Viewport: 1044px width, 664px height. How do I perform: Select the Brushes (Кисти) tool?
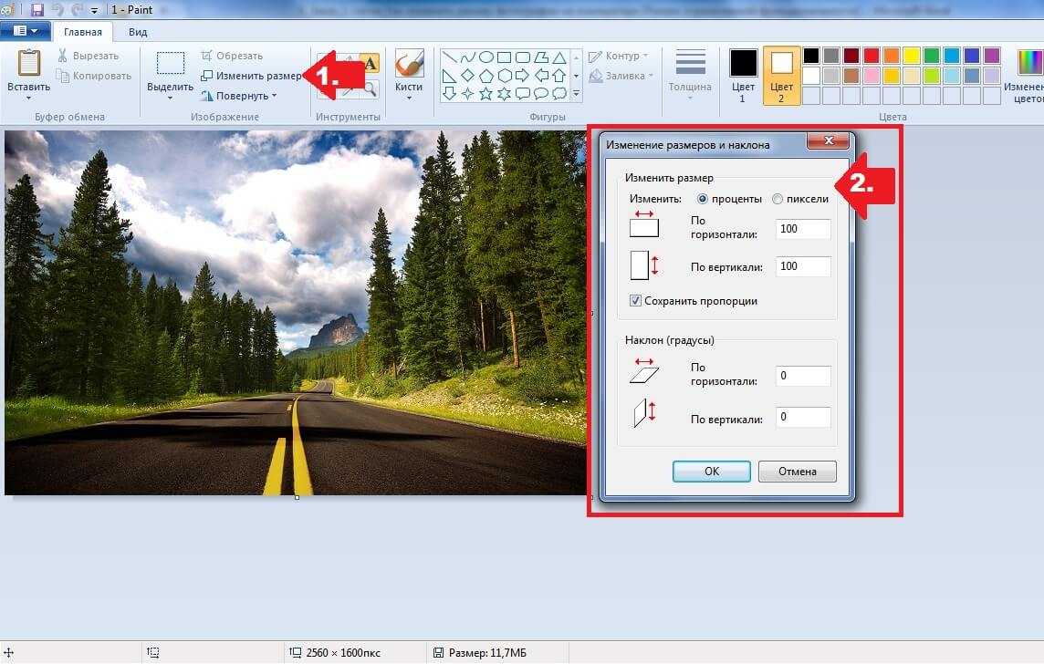coord(409,64)
